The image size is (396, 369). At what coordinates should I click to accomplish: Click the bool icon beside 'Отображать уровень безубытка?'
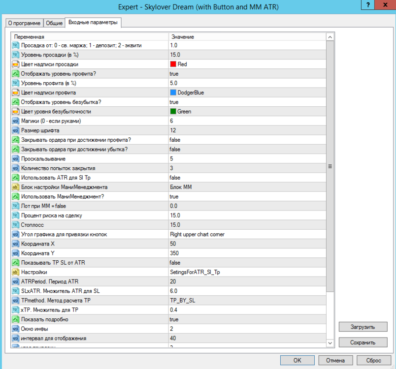(x=15, y=102)
